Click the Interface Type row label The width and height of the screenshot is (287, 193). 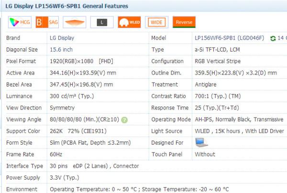[24, 166]
